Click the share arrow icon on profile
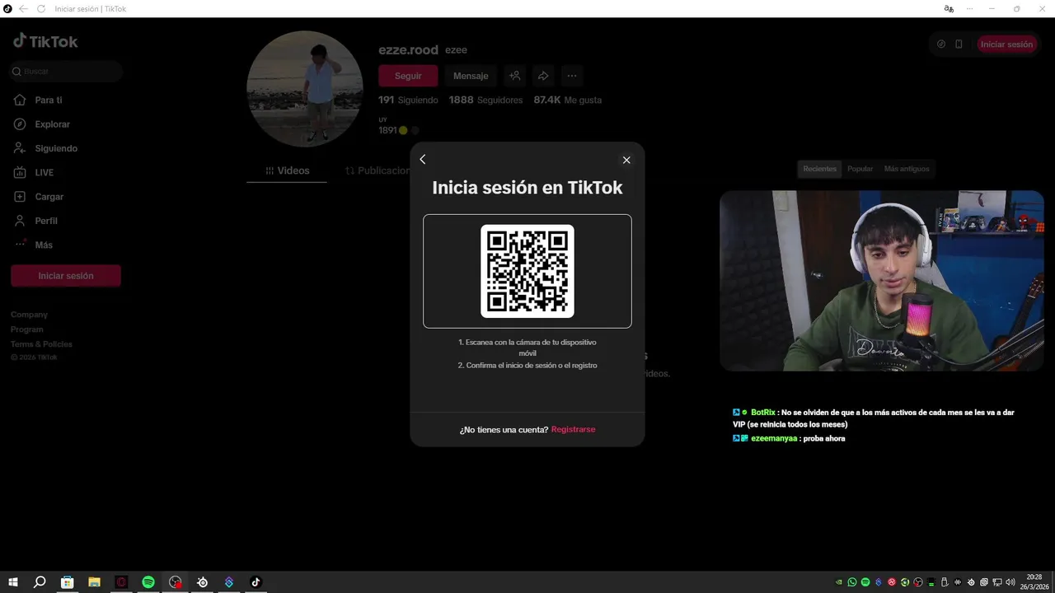The height and width of the screenshot is (593, 1055). 543,76
